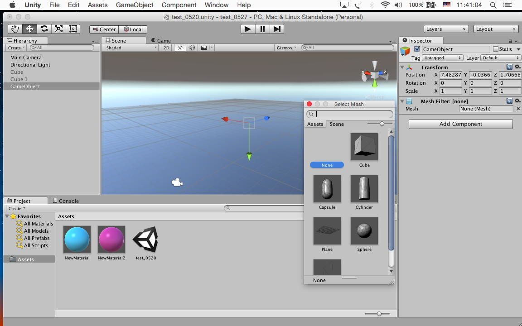
Task: Collapse the Transform component section
Action: pyautogui.click(x=402, y=67)
